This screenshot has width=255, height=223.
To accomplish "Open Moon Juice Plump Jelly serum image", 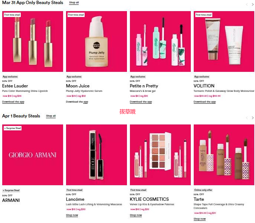I will tap(97, 41).
